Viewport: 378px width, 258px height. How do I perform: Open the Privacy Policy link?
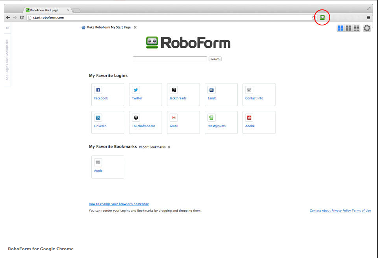coord(341,211)
